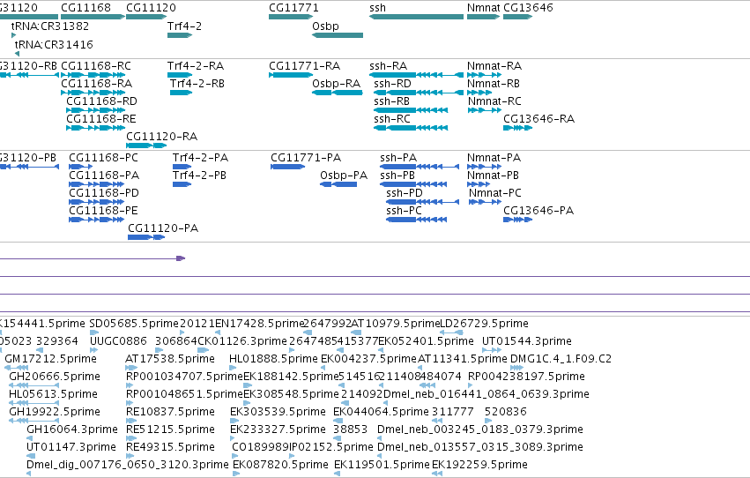Select EST HL01888.5prime
This screenshot has height=478, width=750.
click(x=273, y=359)
